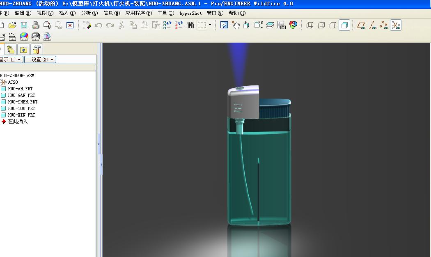
Task: Open the binoculars Find tool
Action: click(190, 25)
